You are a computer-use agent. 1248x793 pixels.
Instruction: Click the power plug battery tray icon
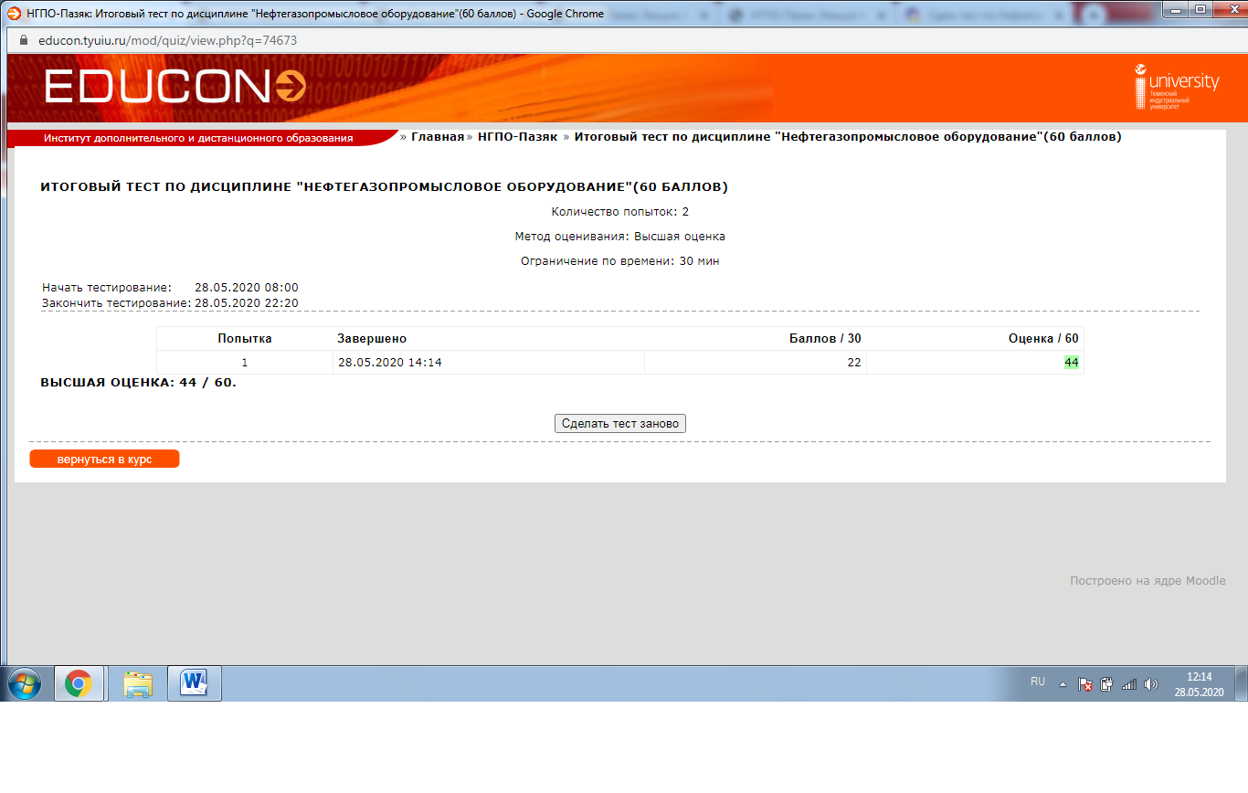(x=1107, y=683)
